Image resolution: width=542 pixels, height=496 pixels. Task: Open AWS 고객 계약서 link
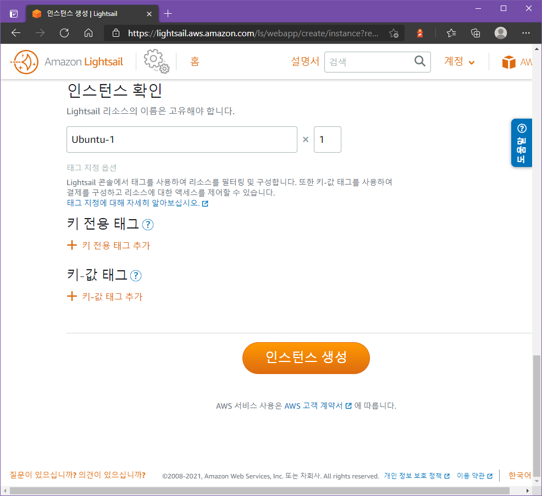[x=318, y=406]
